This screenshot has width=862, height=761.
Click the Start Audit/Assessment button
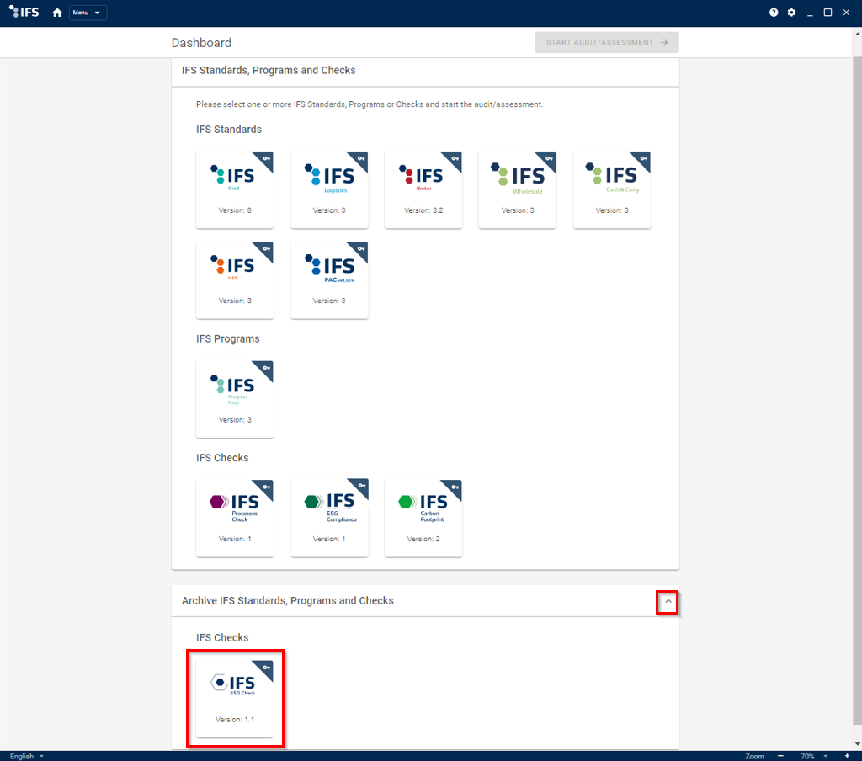coord(607,42)
